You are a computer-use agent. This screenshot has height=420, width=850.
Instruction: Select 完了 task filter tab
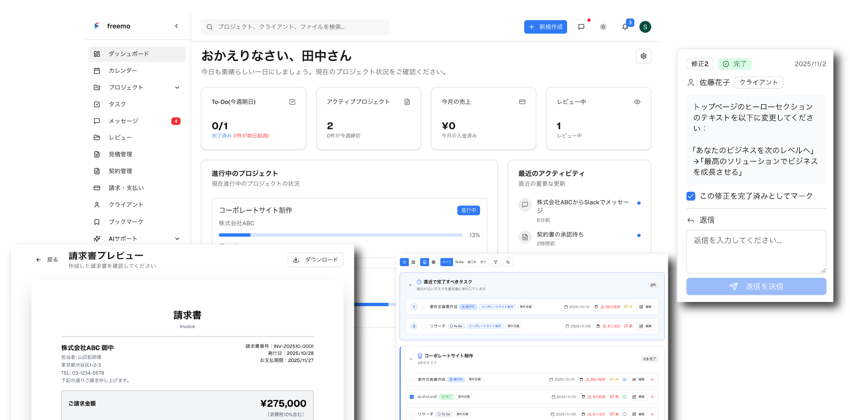coord(483,262)
